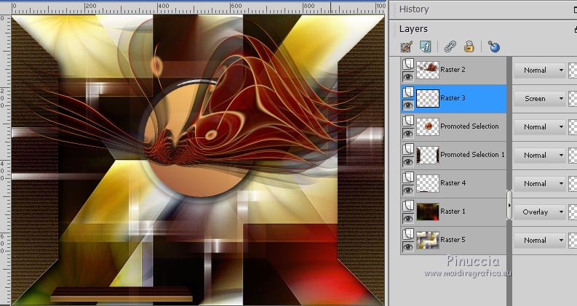Hide the Raster 5 layer

407,247
